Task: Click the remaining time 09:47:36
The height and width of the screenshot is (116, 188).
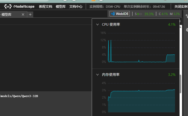Action: pyautogui.click(x=159, y=6)
